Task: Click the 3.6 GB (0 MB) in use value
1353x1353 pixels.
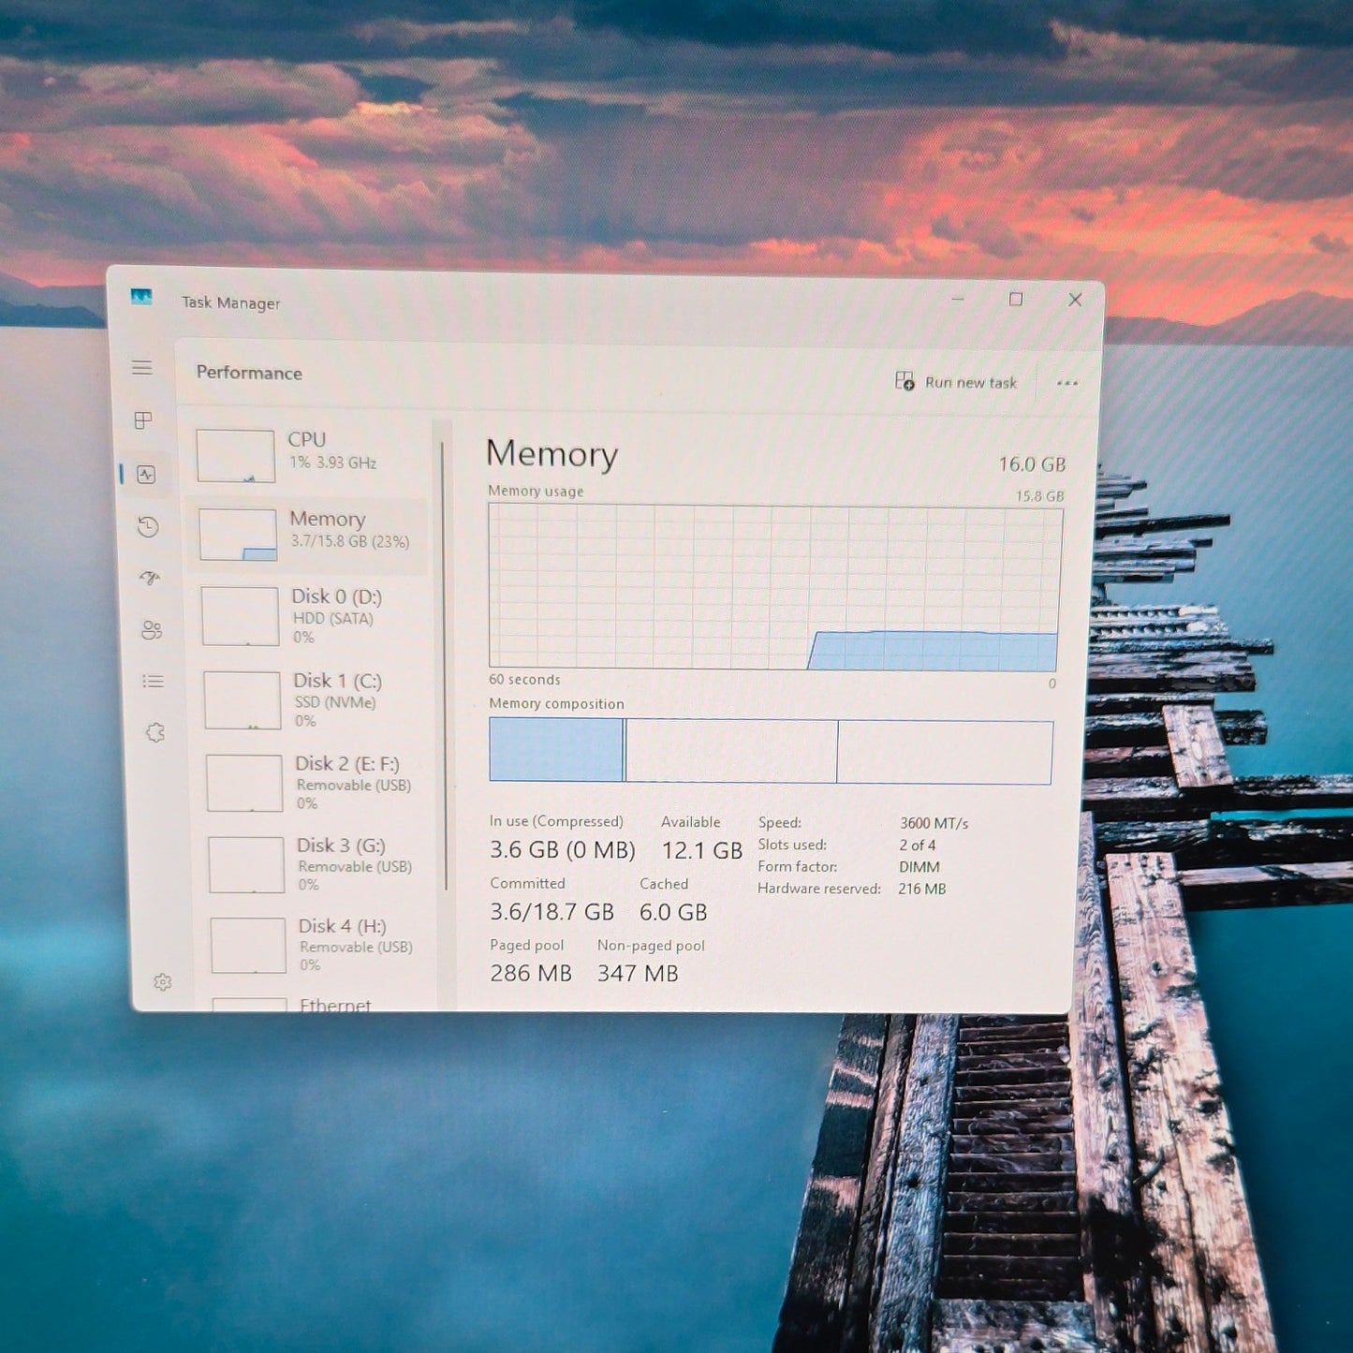Action: (x=563, y=850)
